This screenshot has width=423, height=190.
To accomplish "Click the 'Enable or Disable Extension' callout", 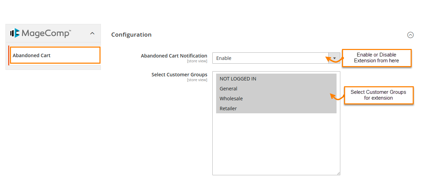I will 376,58.
